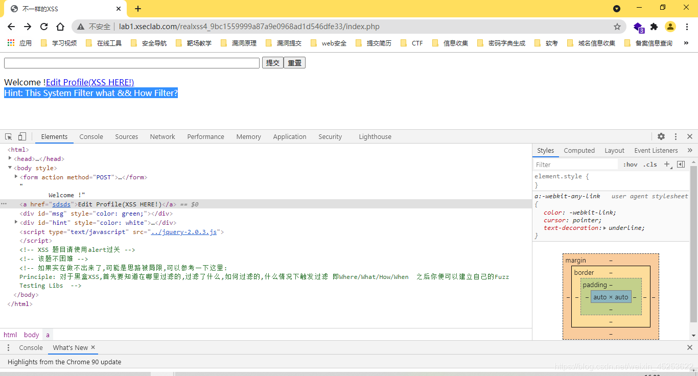The image size is (698, 376).
Task: Close the DevTools panel
Action: pyautogui.click(x=690, y=136)
